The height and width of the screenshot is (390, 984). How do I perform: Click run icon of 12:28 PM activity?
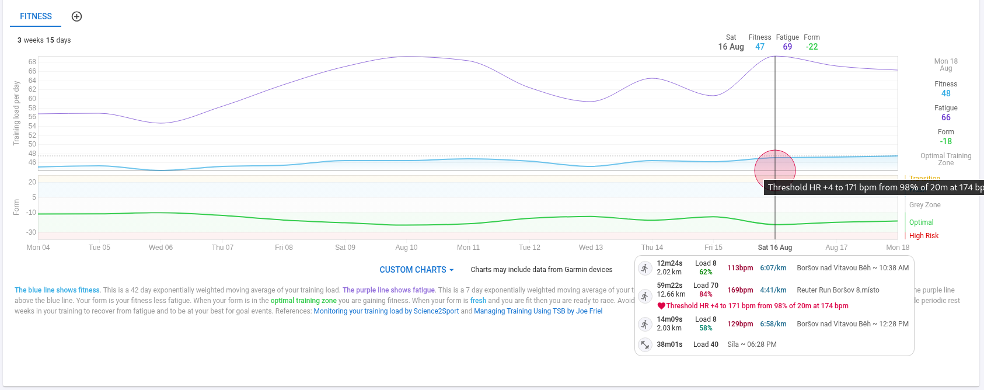645,324
